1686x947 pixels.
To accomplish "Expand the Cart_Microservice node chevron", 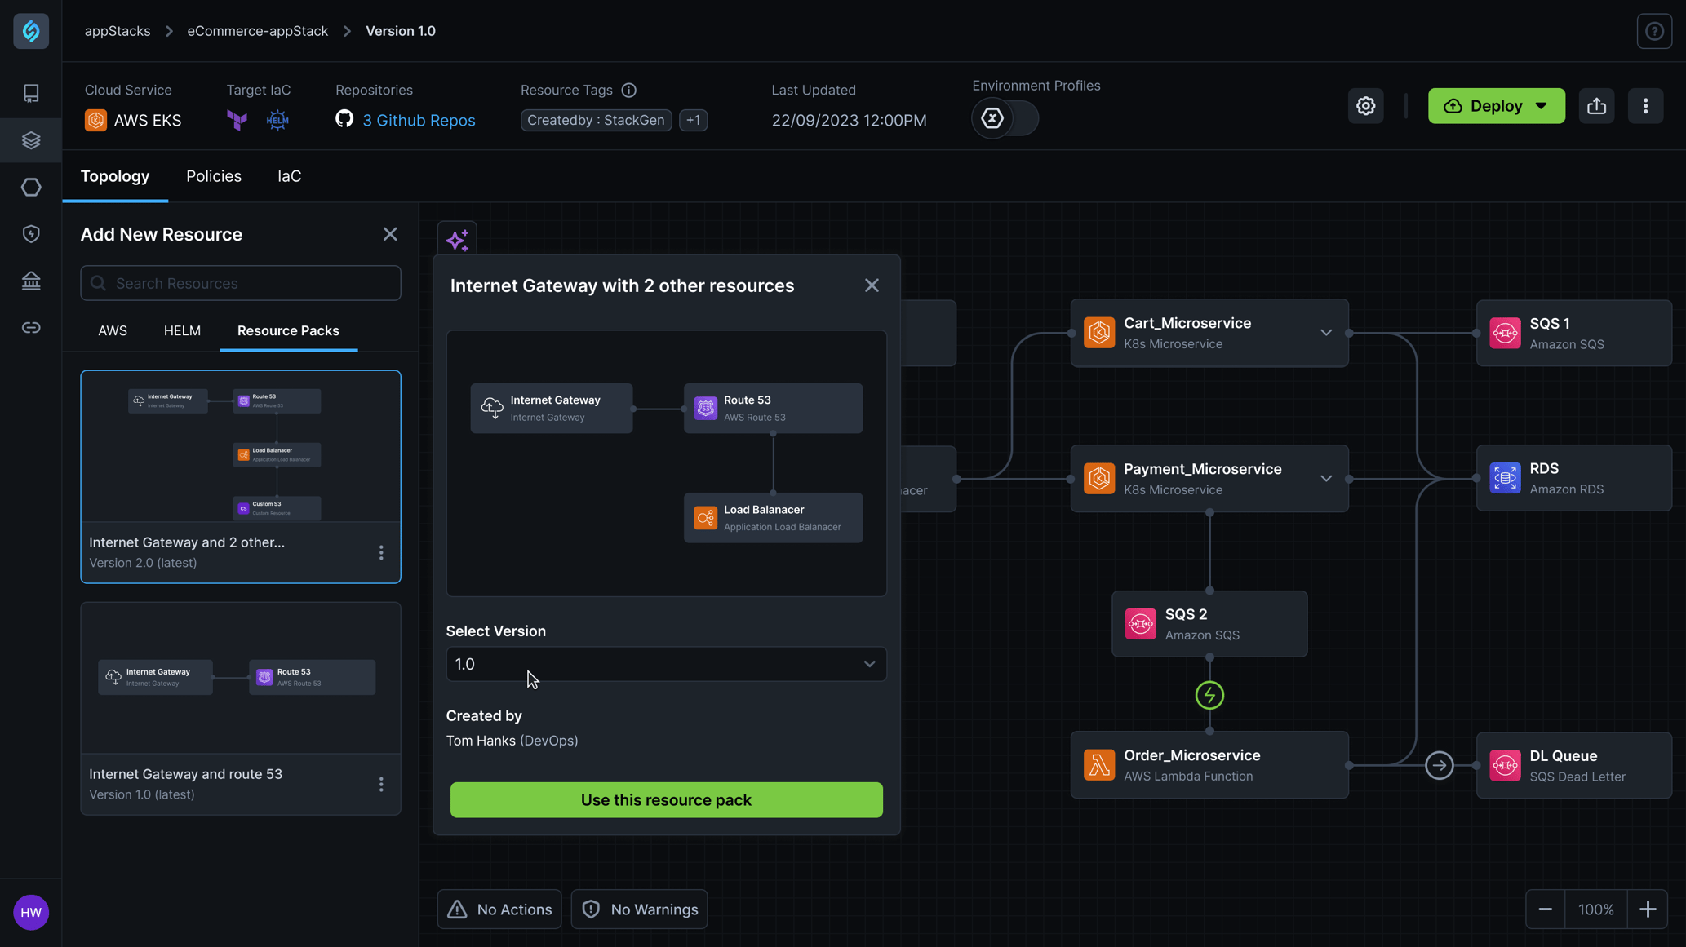I will coord(1326,334).
